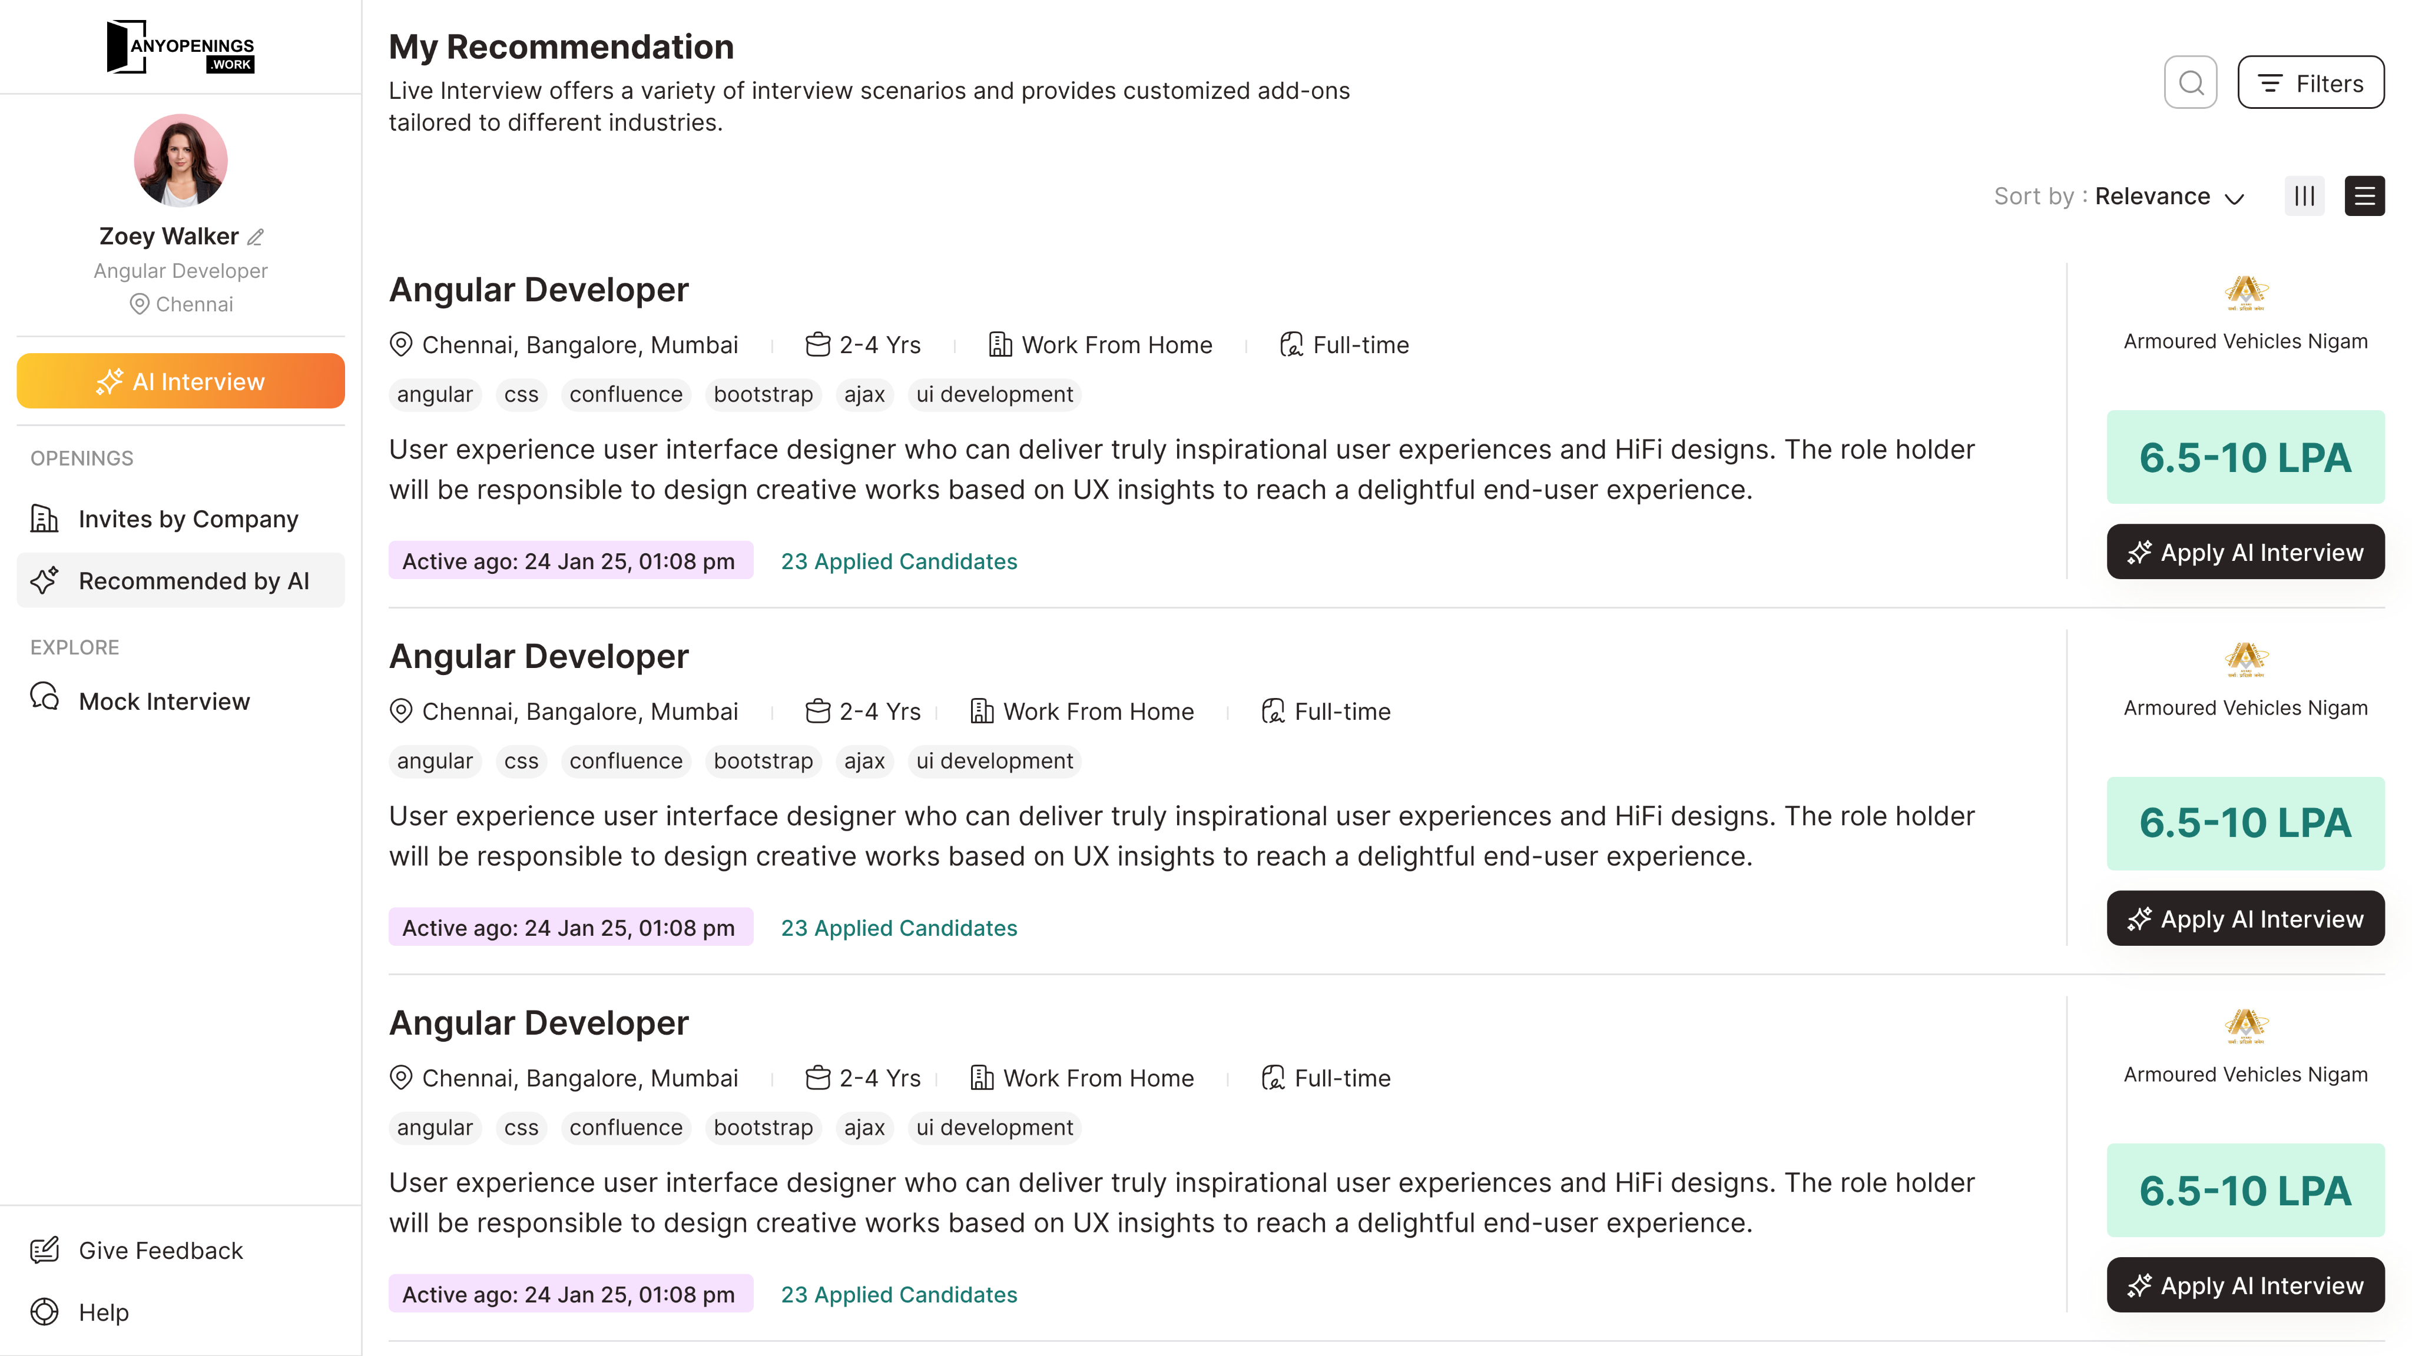
Task: Click Zoey Walker's profile photo
Action: 180,160
